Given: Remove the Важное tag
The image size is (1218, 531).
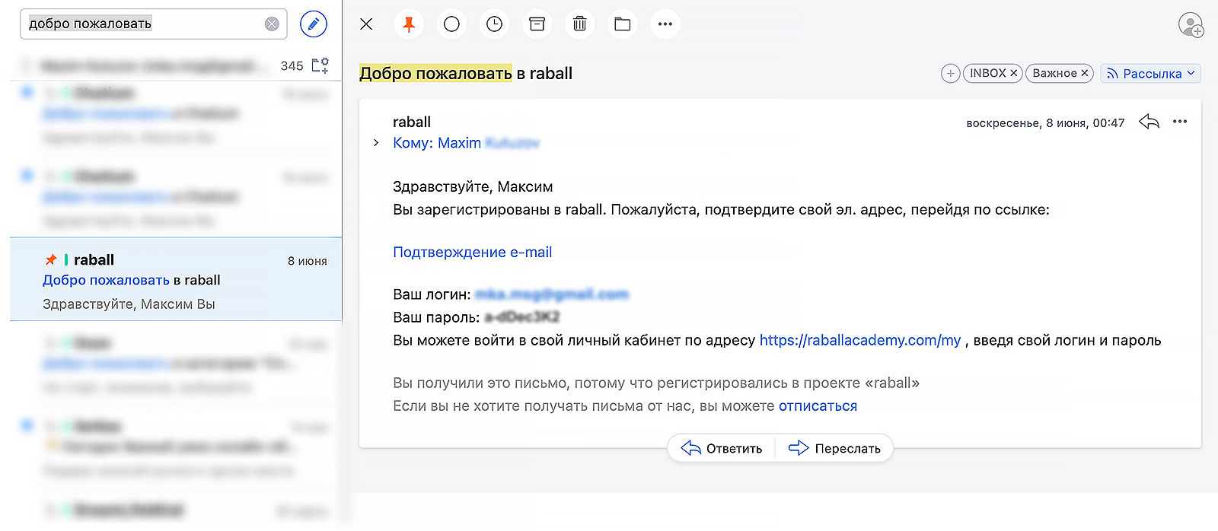Looking at the screenshot, I should (x=1085, y=74).
